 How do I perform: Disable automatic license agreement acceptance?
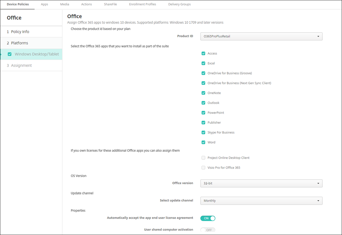click(x=208, y=218)
